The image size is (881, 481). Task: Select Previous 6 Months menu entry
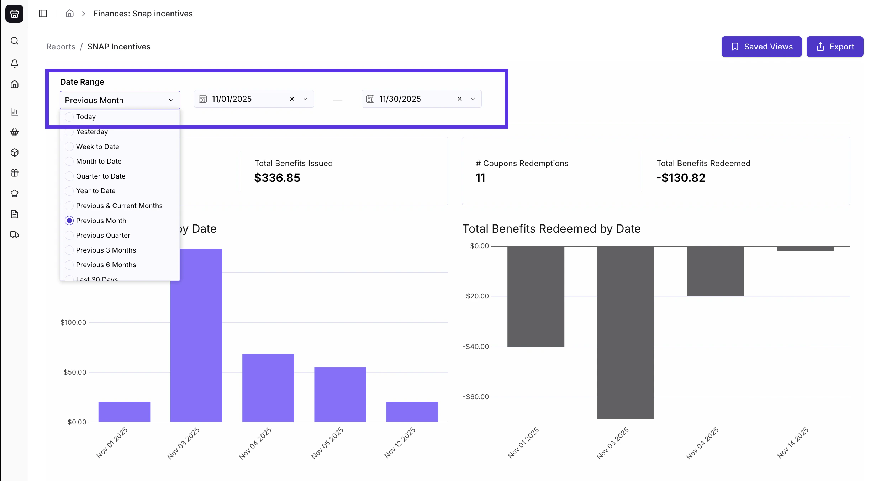click(106, 265)
